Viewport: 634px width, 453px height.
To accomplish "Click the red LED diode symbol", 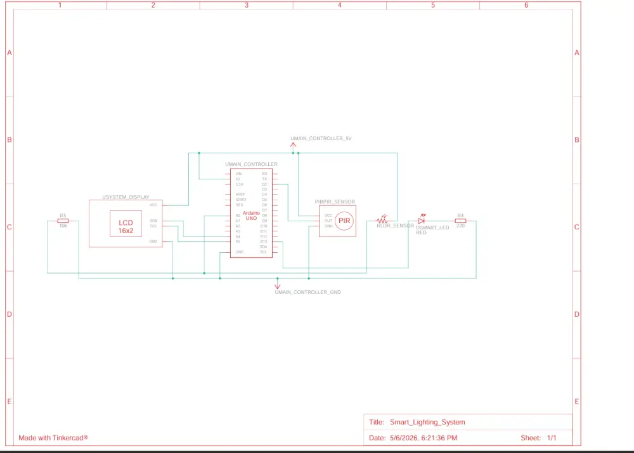I will [422, 219].
